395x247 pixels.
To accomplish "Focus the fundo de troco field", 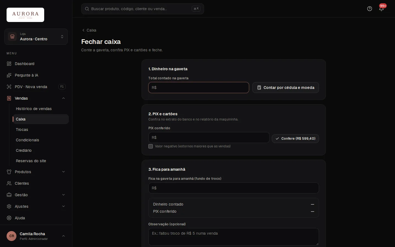I will point(234,188).
